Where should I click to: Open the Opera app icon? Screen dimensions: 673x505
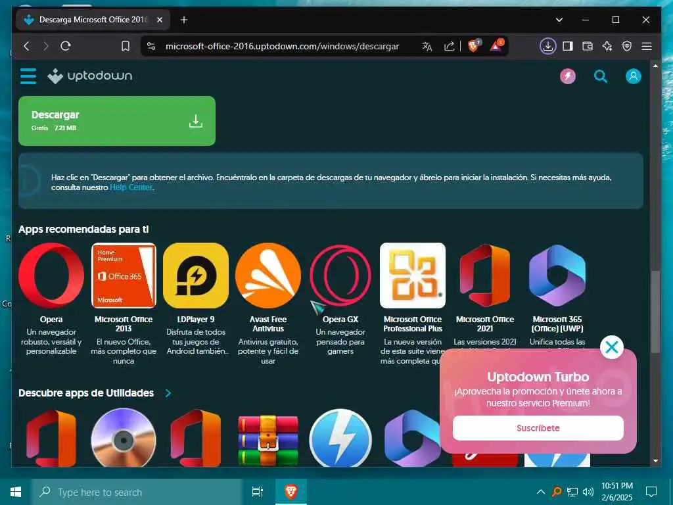[51, 276]
